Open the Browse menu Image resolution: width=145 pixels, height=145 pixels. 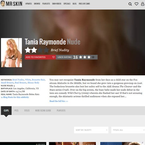tap(37, 4)
